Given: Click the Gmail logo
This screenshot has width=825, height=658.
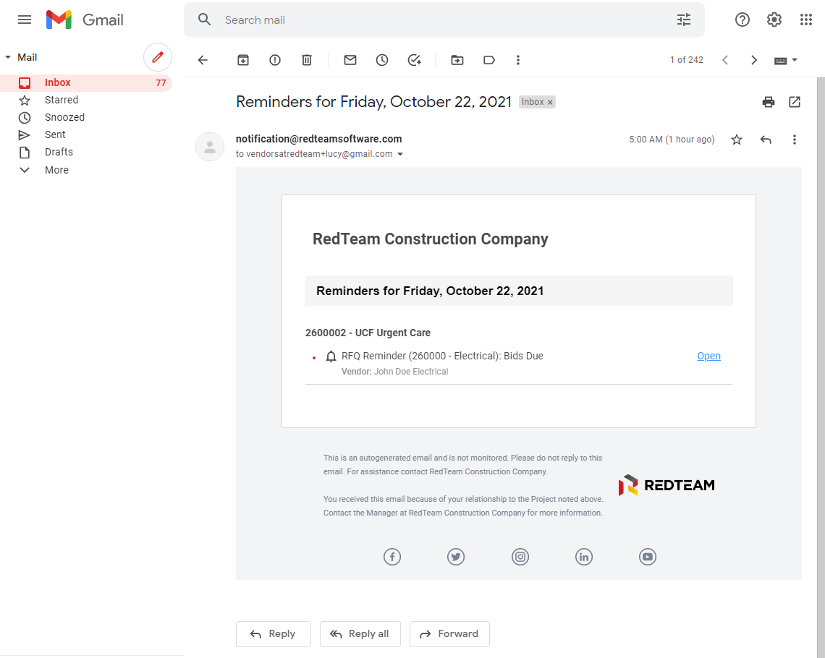Looking at the screenshot, I should (x=85, y=20).
